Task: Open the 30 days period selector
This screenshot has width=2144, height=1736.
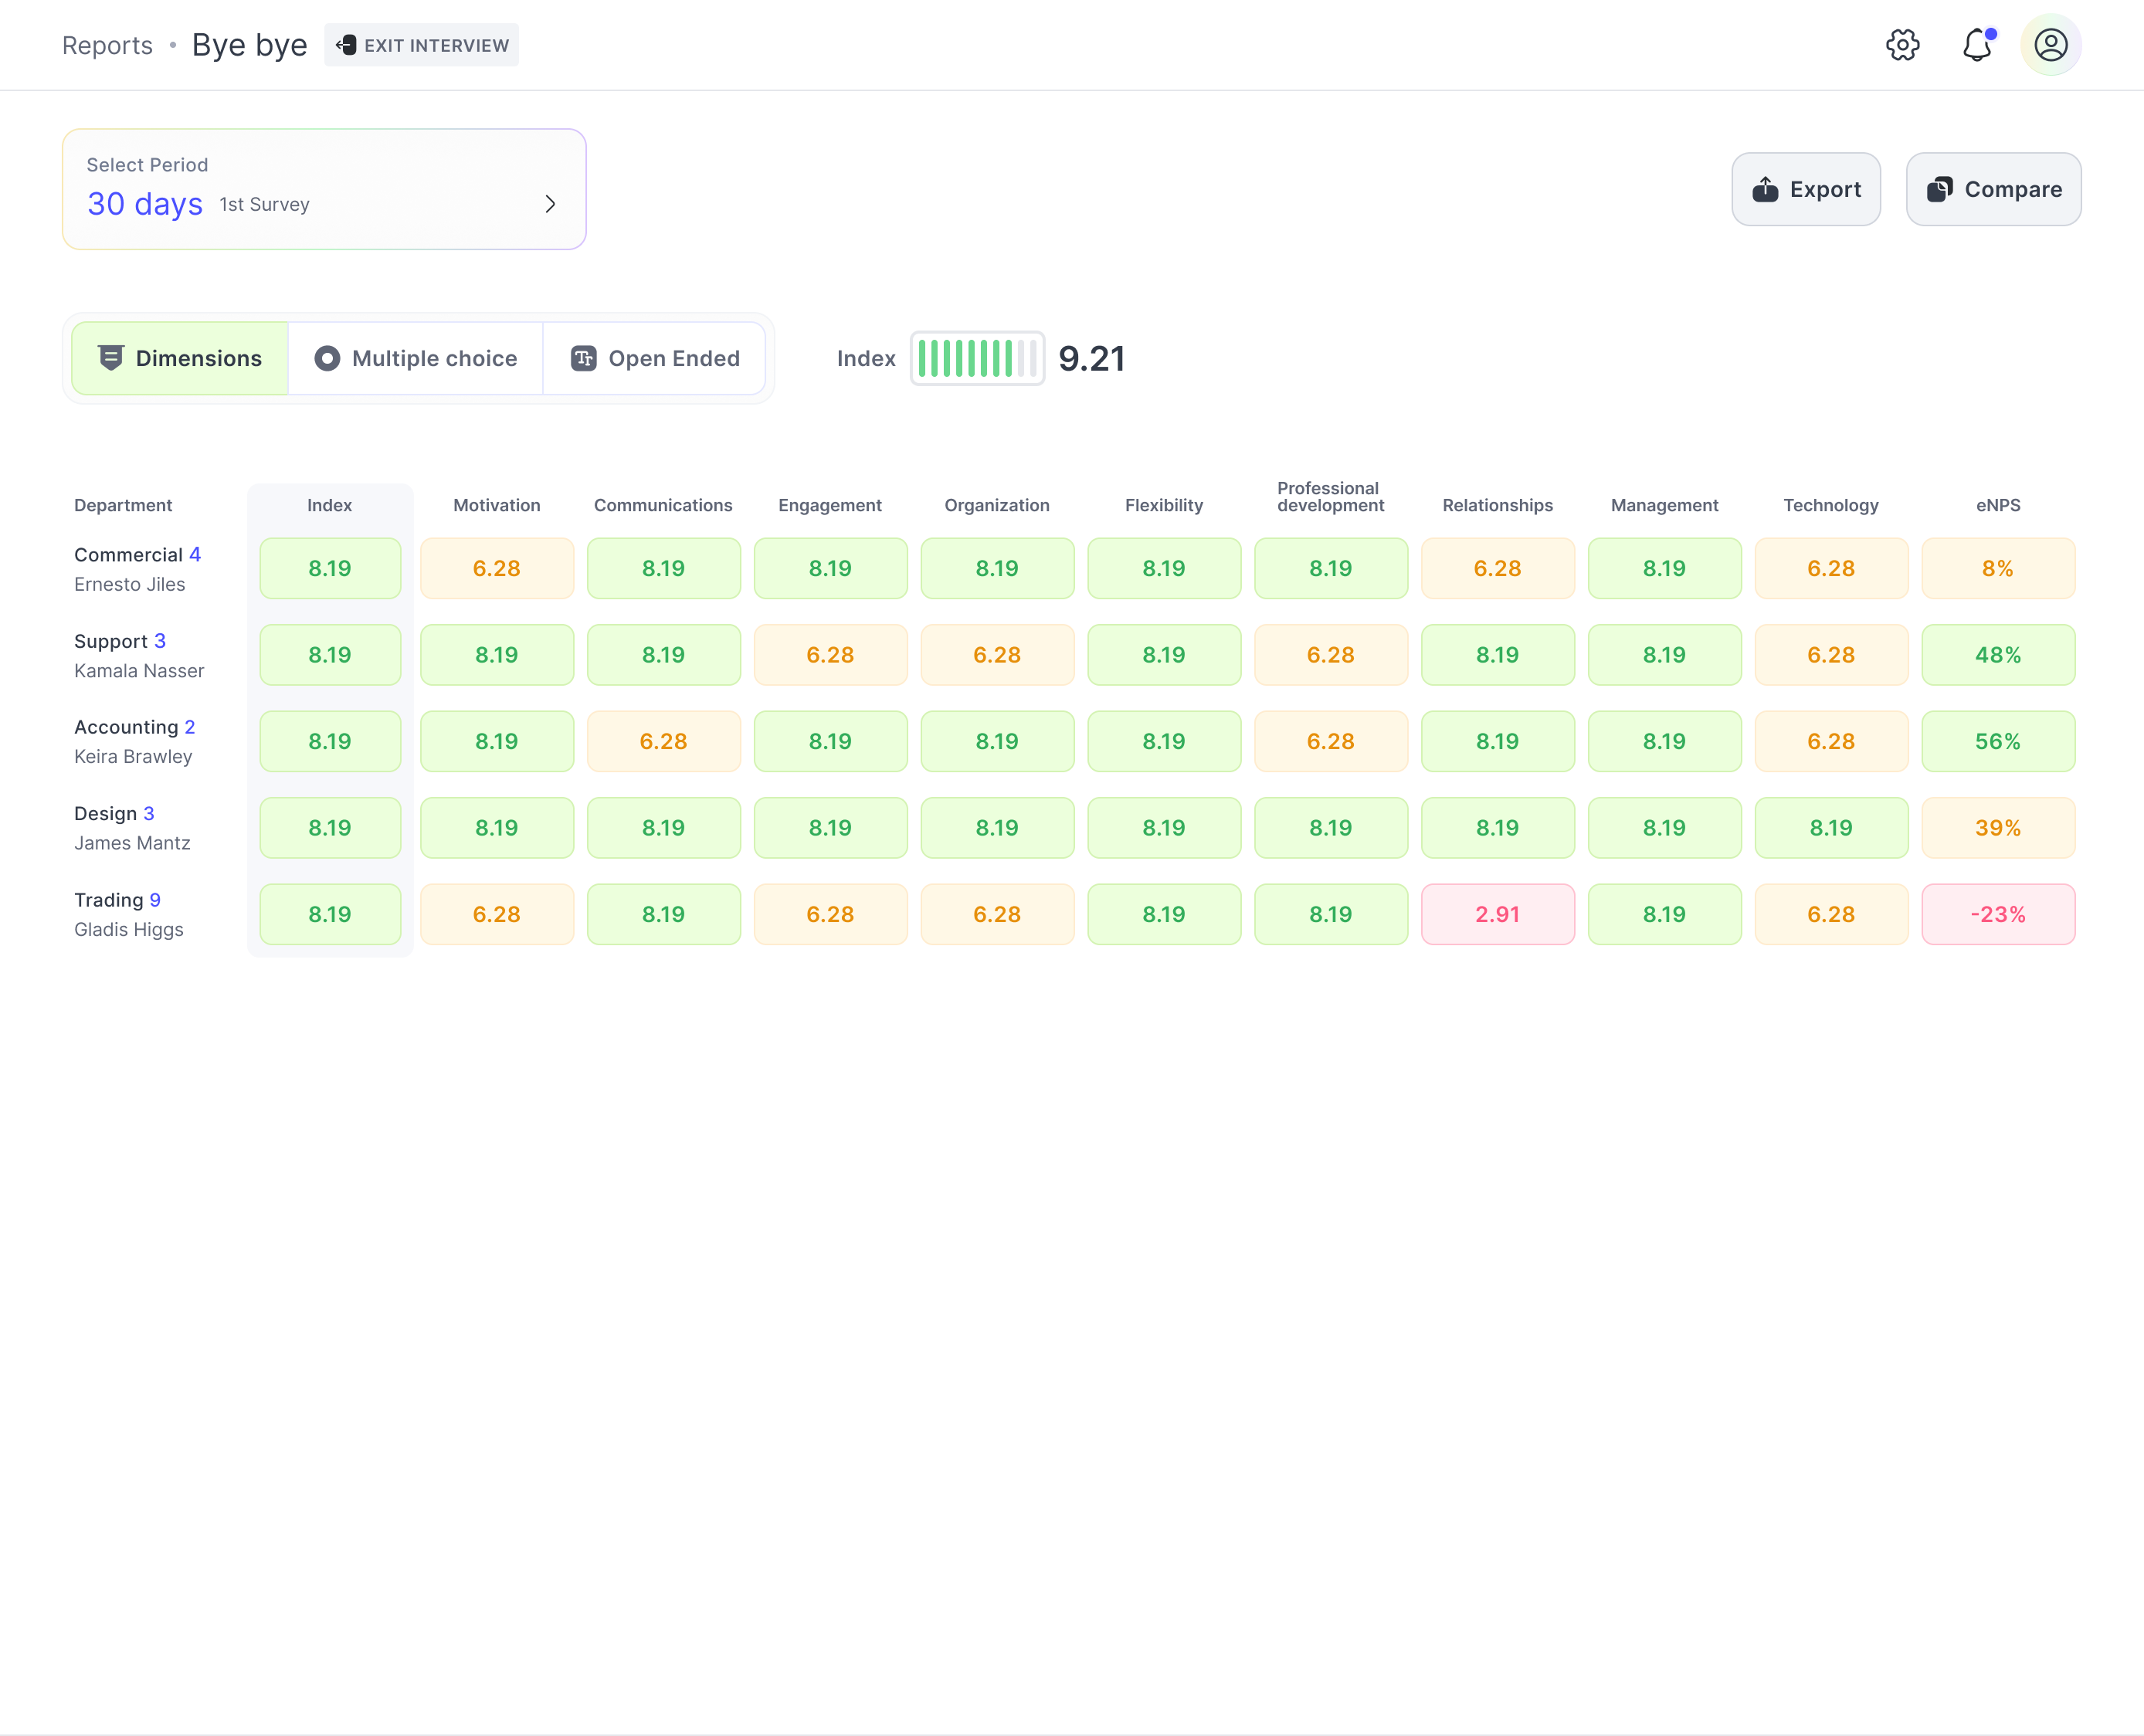Action: pos(145,204)
